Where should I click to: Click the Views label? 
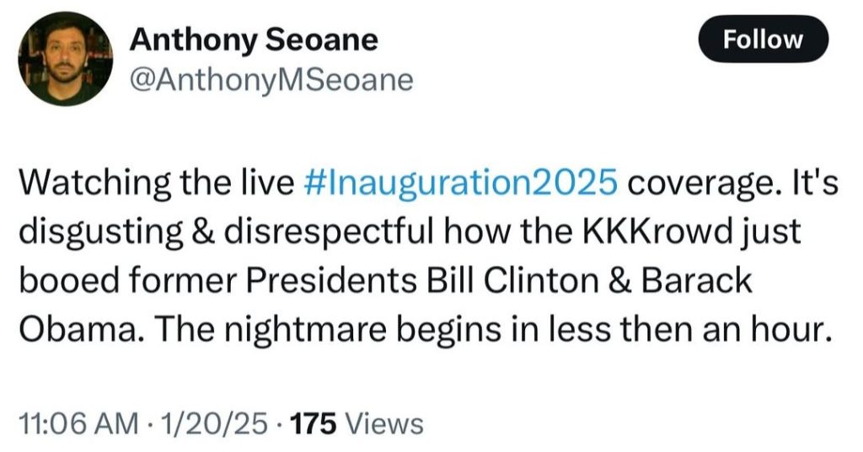(386, 424)
